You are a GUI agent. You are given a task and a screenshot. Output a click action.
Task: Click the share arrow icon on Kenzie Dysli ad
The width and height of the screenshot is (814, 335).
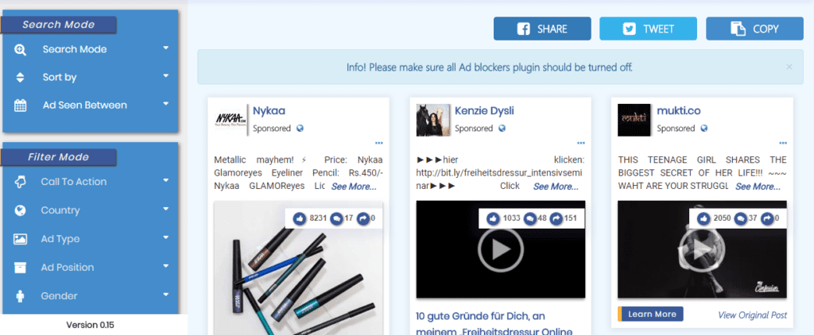(x=556, y=218)
